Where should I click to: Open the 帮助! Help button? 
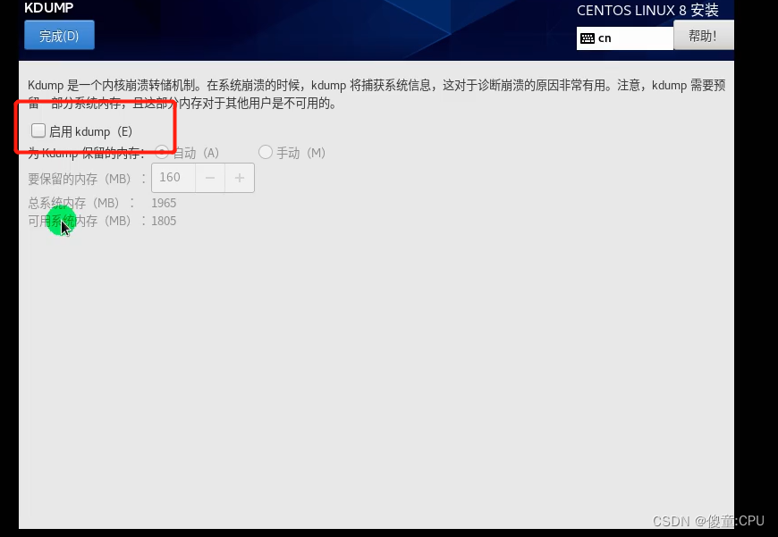click(703, 36)
